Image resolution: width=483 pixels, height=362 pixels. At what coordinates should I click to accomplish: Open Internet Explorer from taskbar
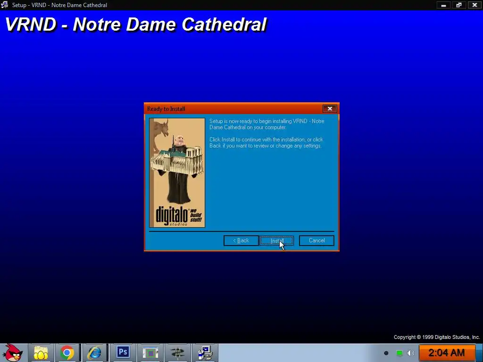coord(94,353)
